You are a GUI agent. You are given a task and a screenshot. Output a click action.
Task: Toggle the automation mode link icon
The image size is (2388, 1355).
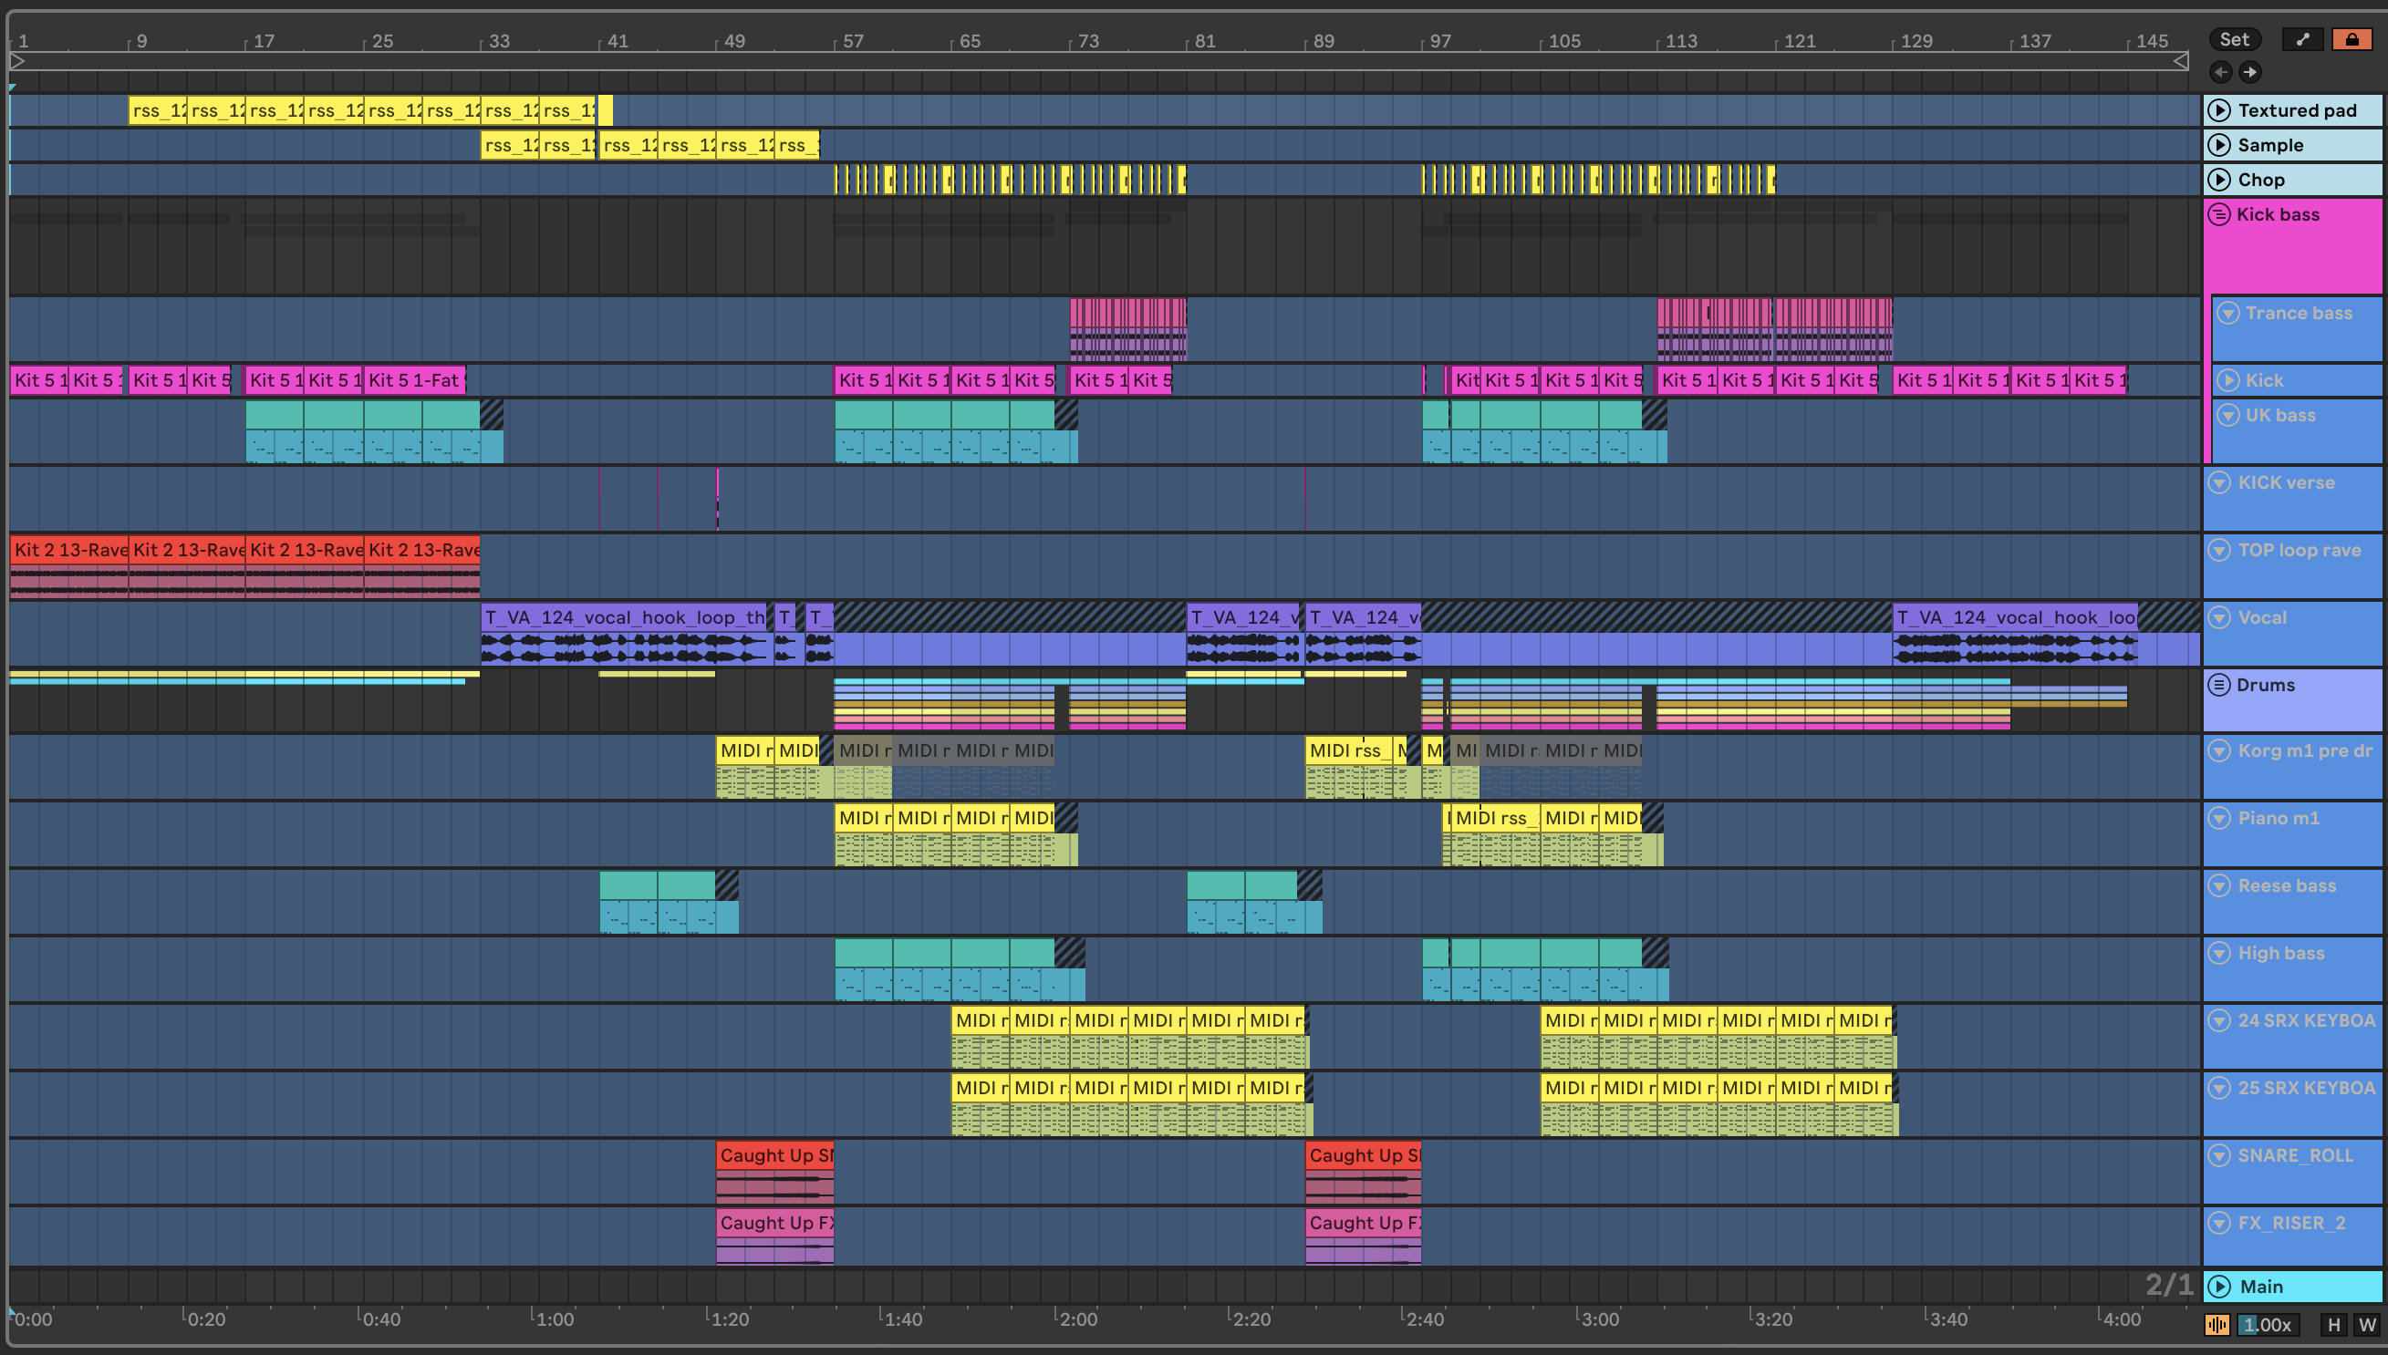point(2302,39)
